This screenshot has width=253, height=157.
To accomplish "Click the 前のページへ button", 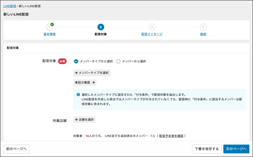I will click(16, 149).
